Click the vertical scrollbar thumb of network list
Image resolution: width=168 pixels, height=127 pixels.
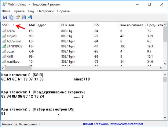point(165,34)
